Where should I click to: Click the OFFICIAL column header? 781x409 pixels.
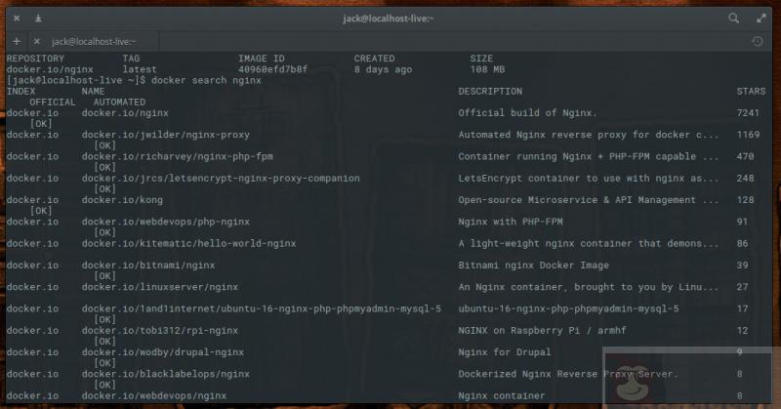(53, 102)
